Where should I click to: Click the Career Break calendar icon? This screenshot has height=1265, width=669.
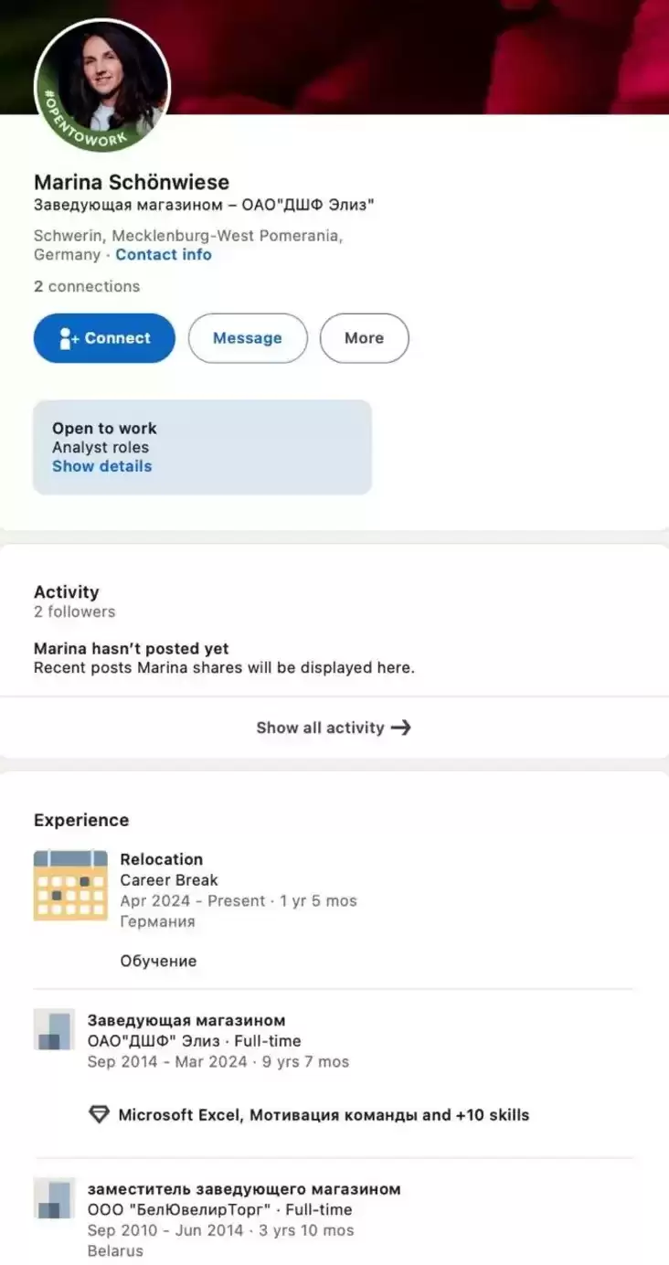(x=70, y=885)
